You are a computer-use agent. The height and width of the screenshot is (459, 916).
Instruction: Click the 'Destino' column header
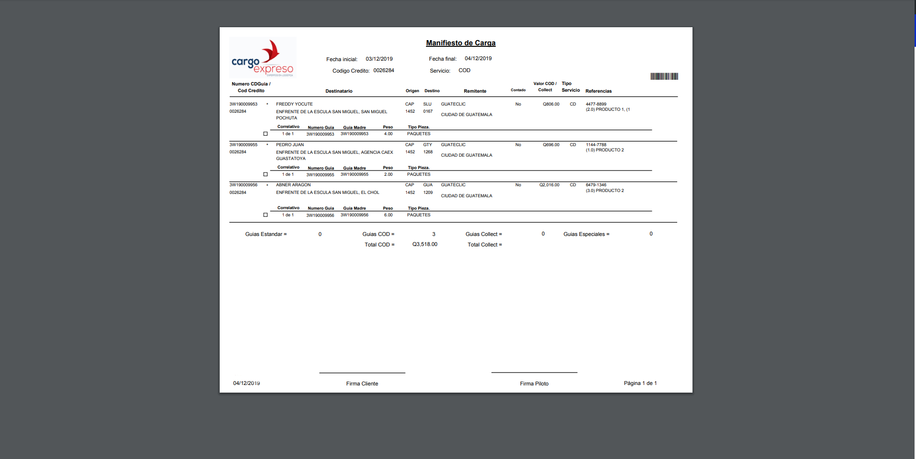tap(432, 91)
